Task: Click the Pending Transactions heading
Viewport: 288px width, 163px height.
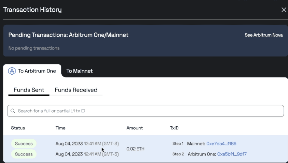Action: [x=68, y=35]
